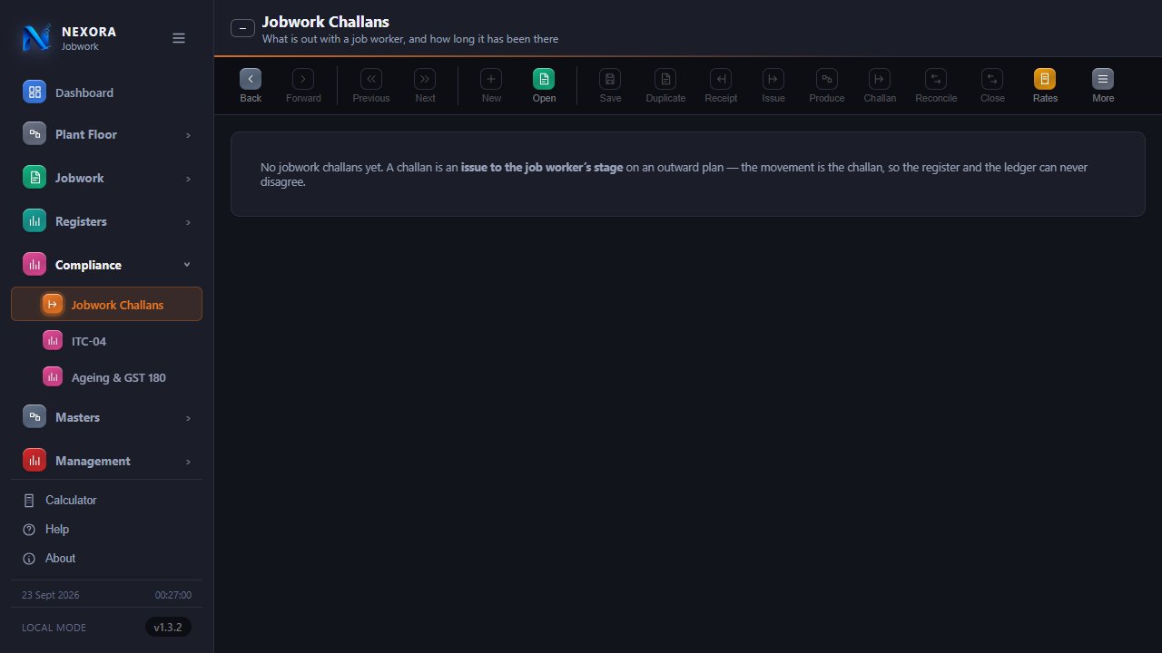Go to Next record icon
Viewport: 1162px width, 653px height.
425,79
